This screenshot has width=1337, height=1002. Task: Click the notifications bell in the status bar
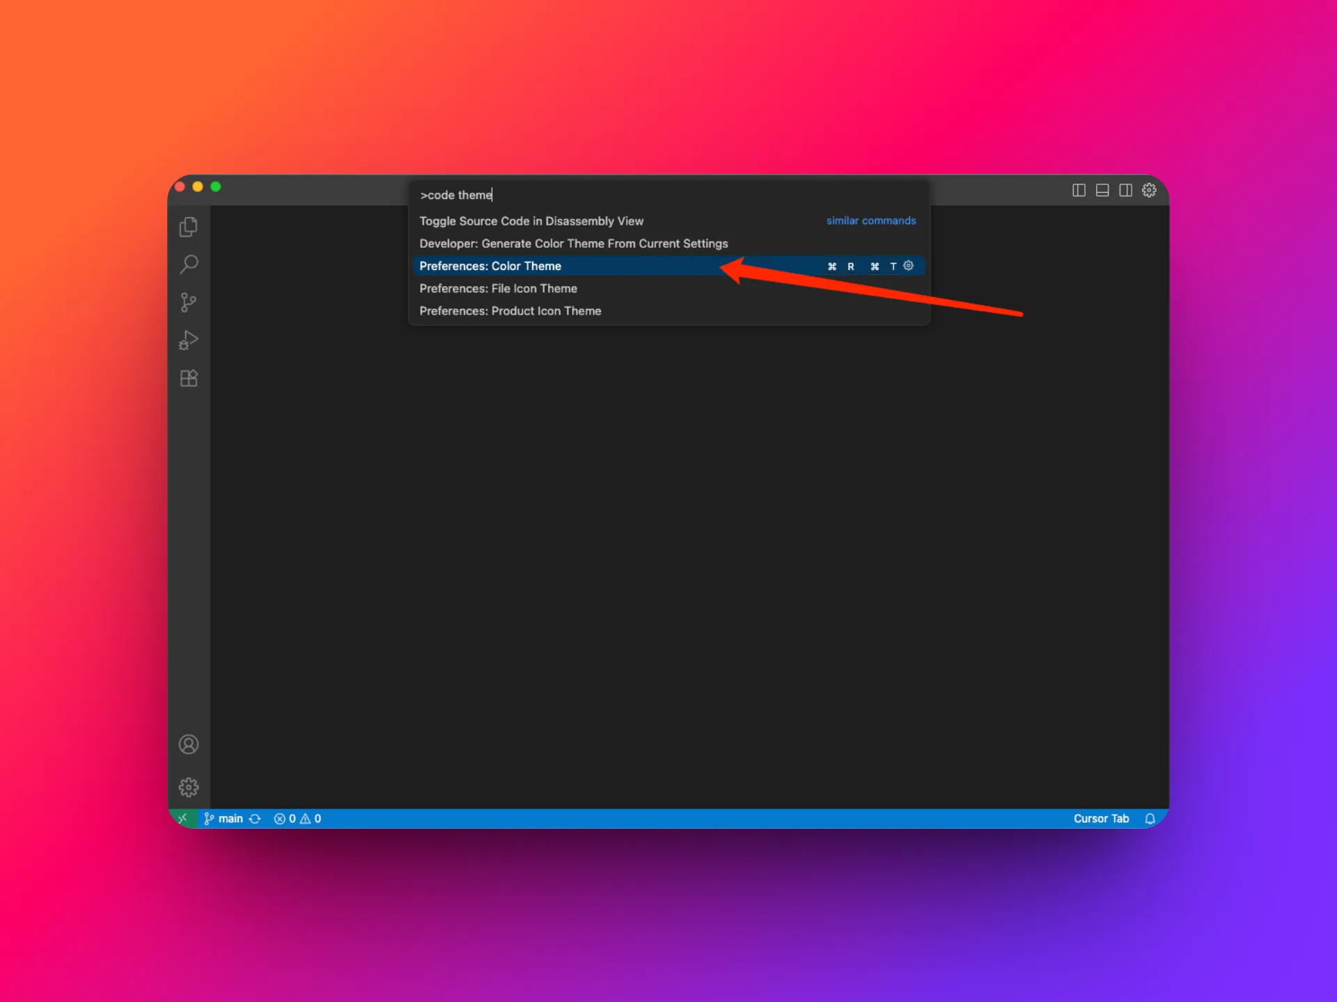coord(1150,818)
